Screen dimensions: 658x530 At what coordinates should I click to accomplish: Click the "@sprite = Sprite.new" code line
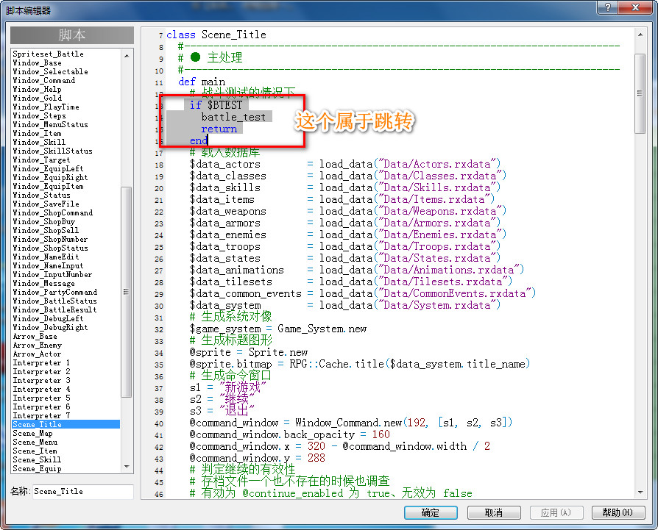click(x=249, y=352)
